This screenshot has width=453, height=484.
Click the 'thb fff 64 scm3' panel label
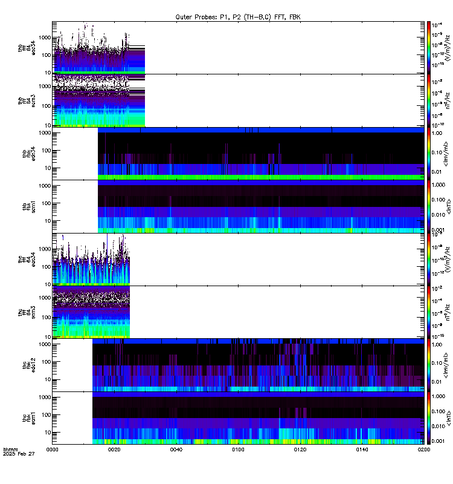pyautogui.click(x=27, y=100)
